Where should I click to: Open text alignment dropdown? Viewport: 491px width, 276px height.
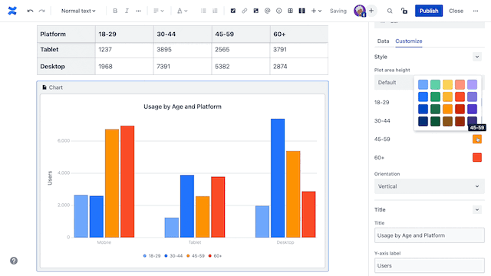tap(159, 11)
